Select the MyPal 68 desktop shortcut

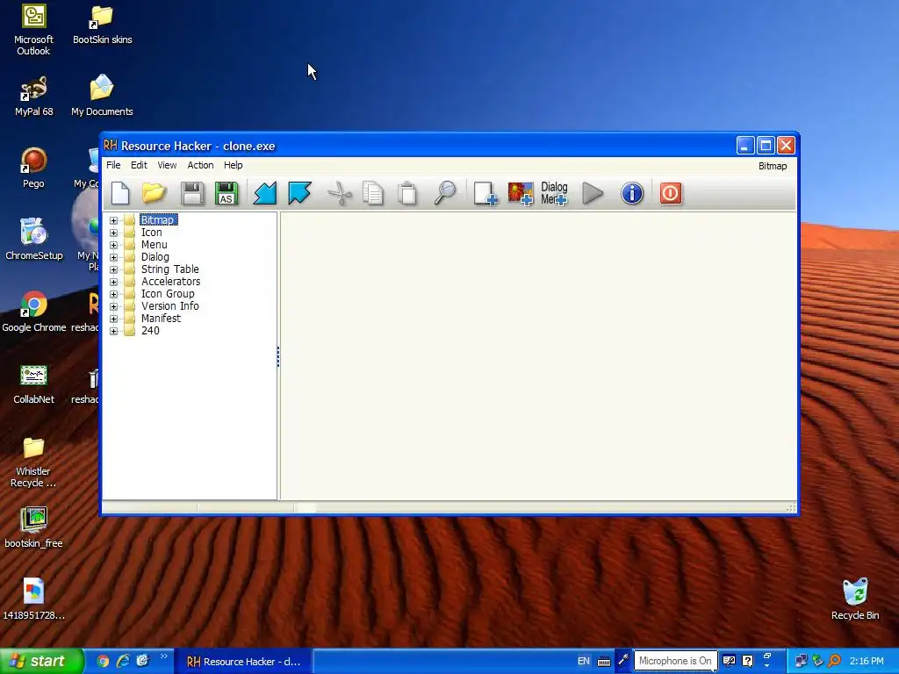tap(34, 97)
